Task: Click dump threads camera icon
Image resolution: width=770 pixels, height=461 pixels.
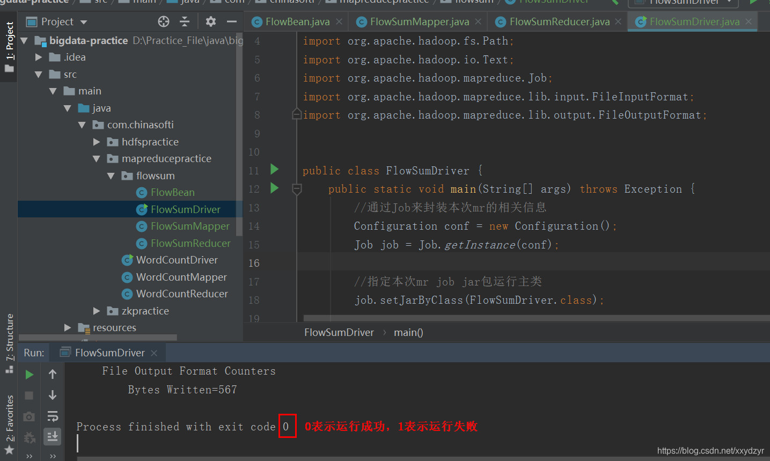Action: pyautogui.click(x=30, y=416)
